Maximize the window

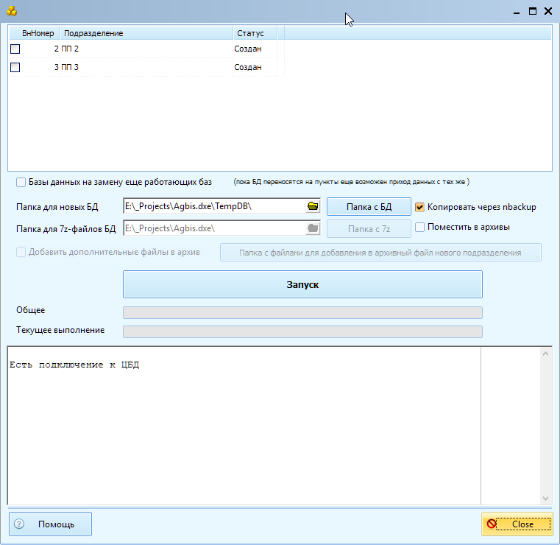533,11
